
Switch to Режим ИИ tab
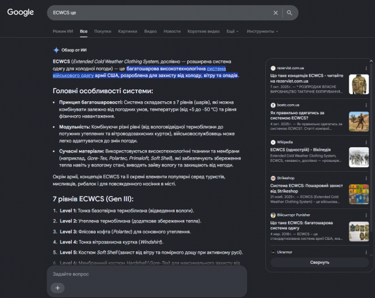tap(63, 31)
